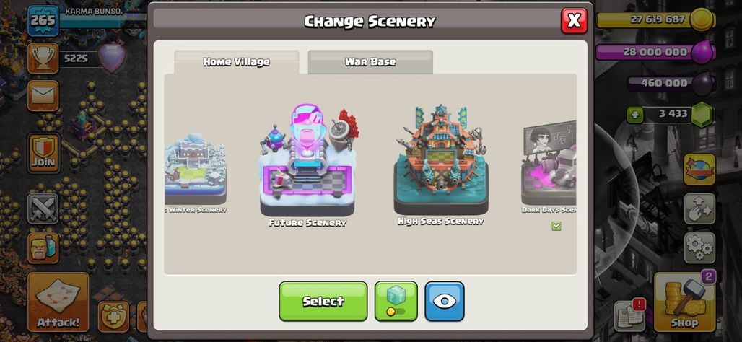Open the settings gears icon

click(699, 247)
